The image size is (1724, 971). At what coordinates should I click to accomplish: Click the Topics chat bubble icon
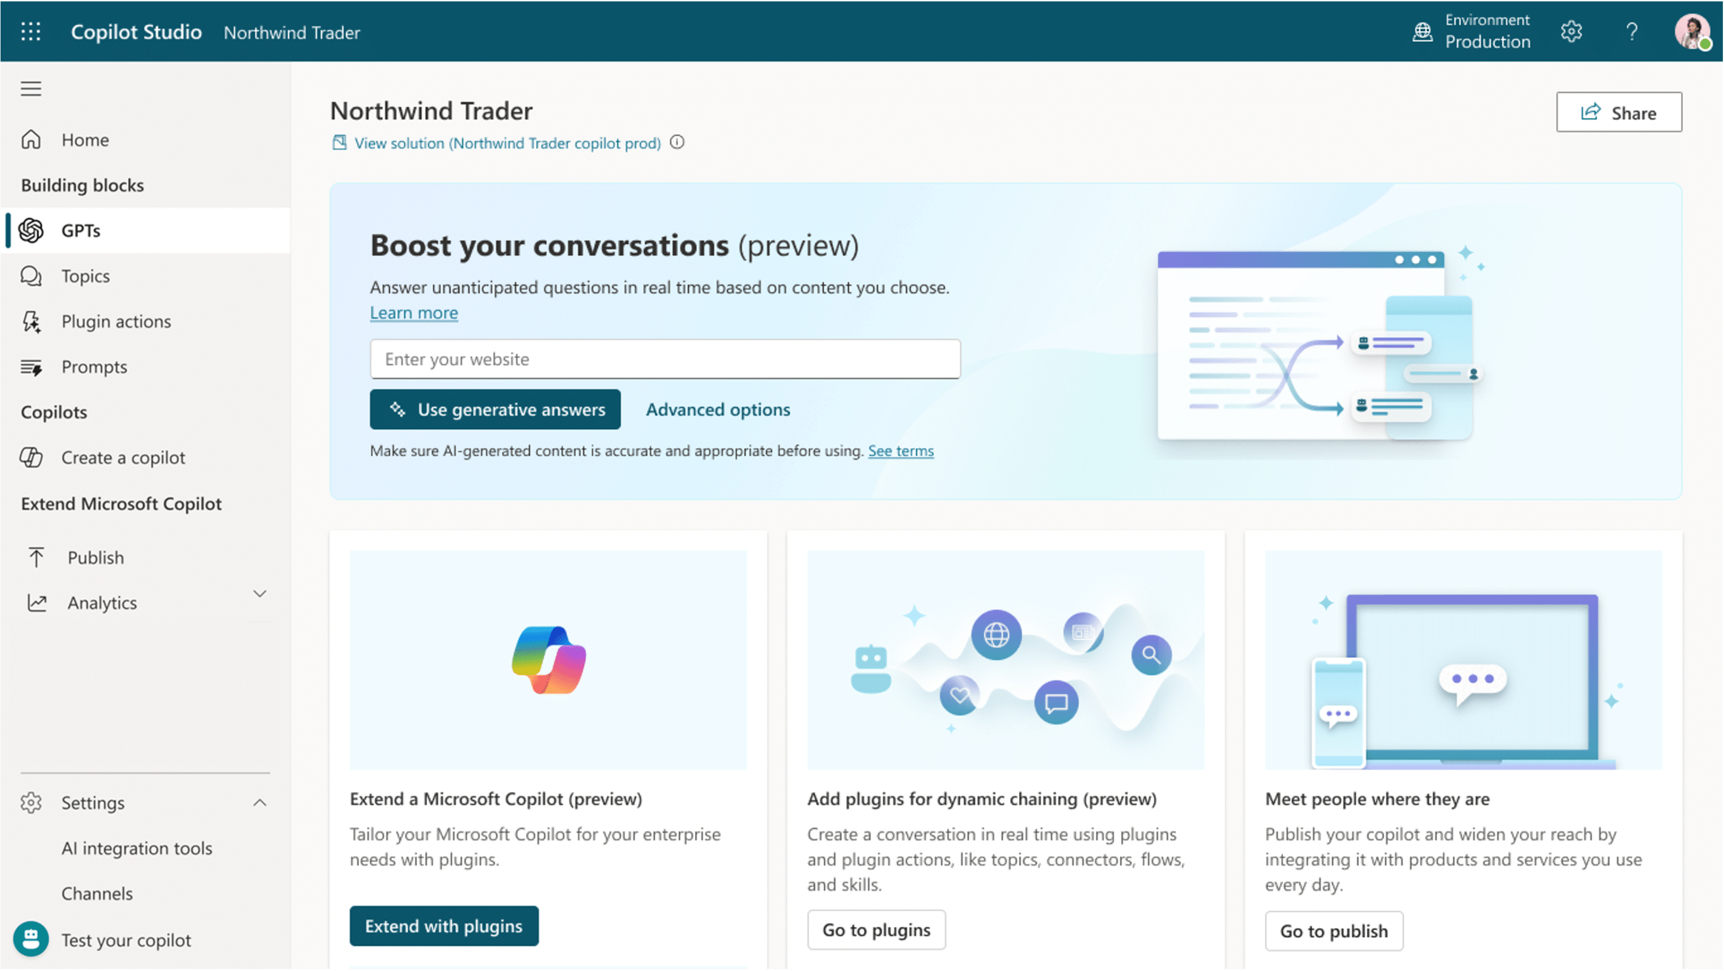31,276
